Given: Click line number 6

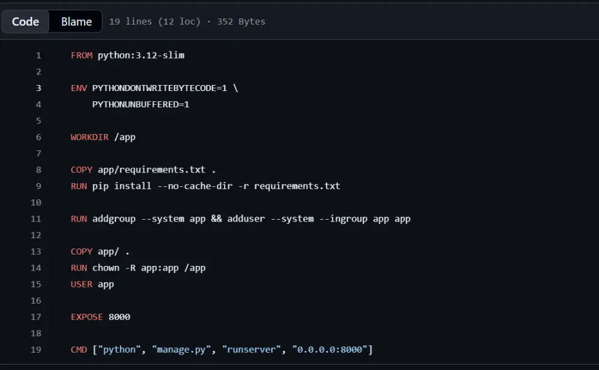Looking at the screenshot, I should (38, 137).
